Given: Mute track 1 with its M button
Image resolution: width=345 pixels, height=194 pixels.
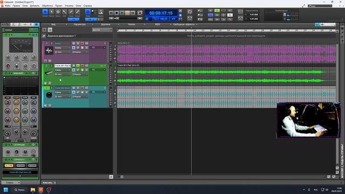Looking at the screenshot, I should tap(74, 43).
